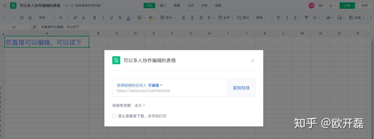Click the filter funnel icon
The image size is (374, 139).
tap(306, 18)
